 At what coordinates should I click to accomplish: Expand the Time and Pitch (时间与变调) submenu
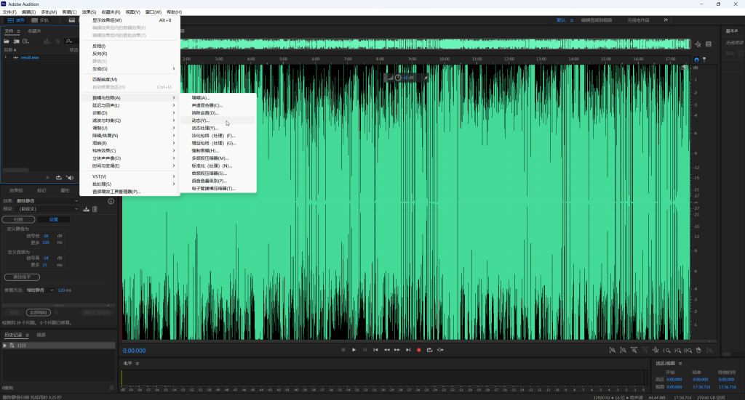[x=130, y=166]
